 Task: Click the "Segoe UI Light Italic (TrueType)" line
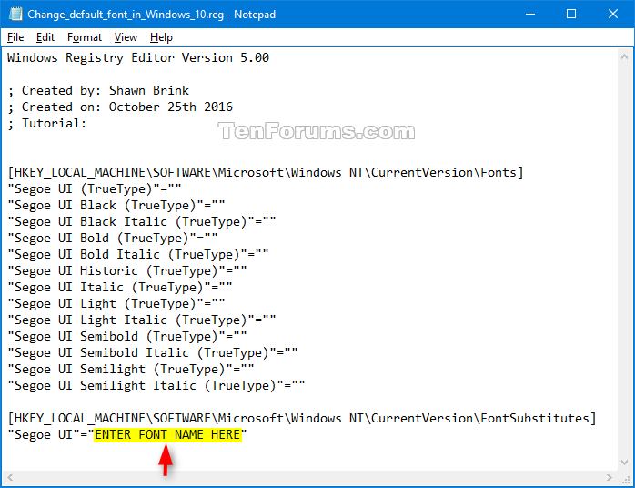pos(142,320)
